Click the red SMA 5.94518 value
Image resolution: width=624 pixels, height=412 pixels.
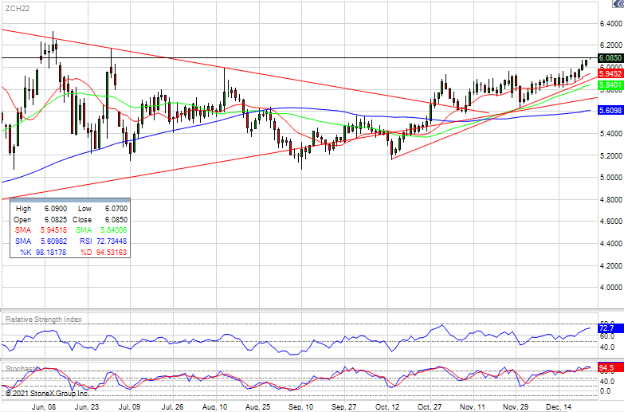53,230
